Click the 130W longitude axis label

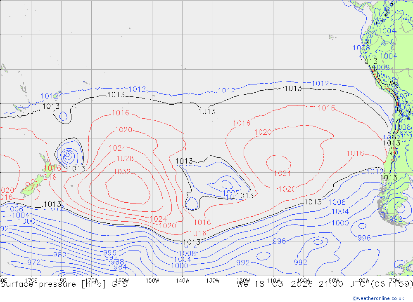213,281
